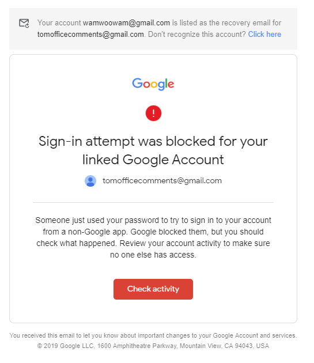Click the "© 2019 Google LLC" copyright text
314x363 pixels.
pyautogui.click(x=66, y=346)
